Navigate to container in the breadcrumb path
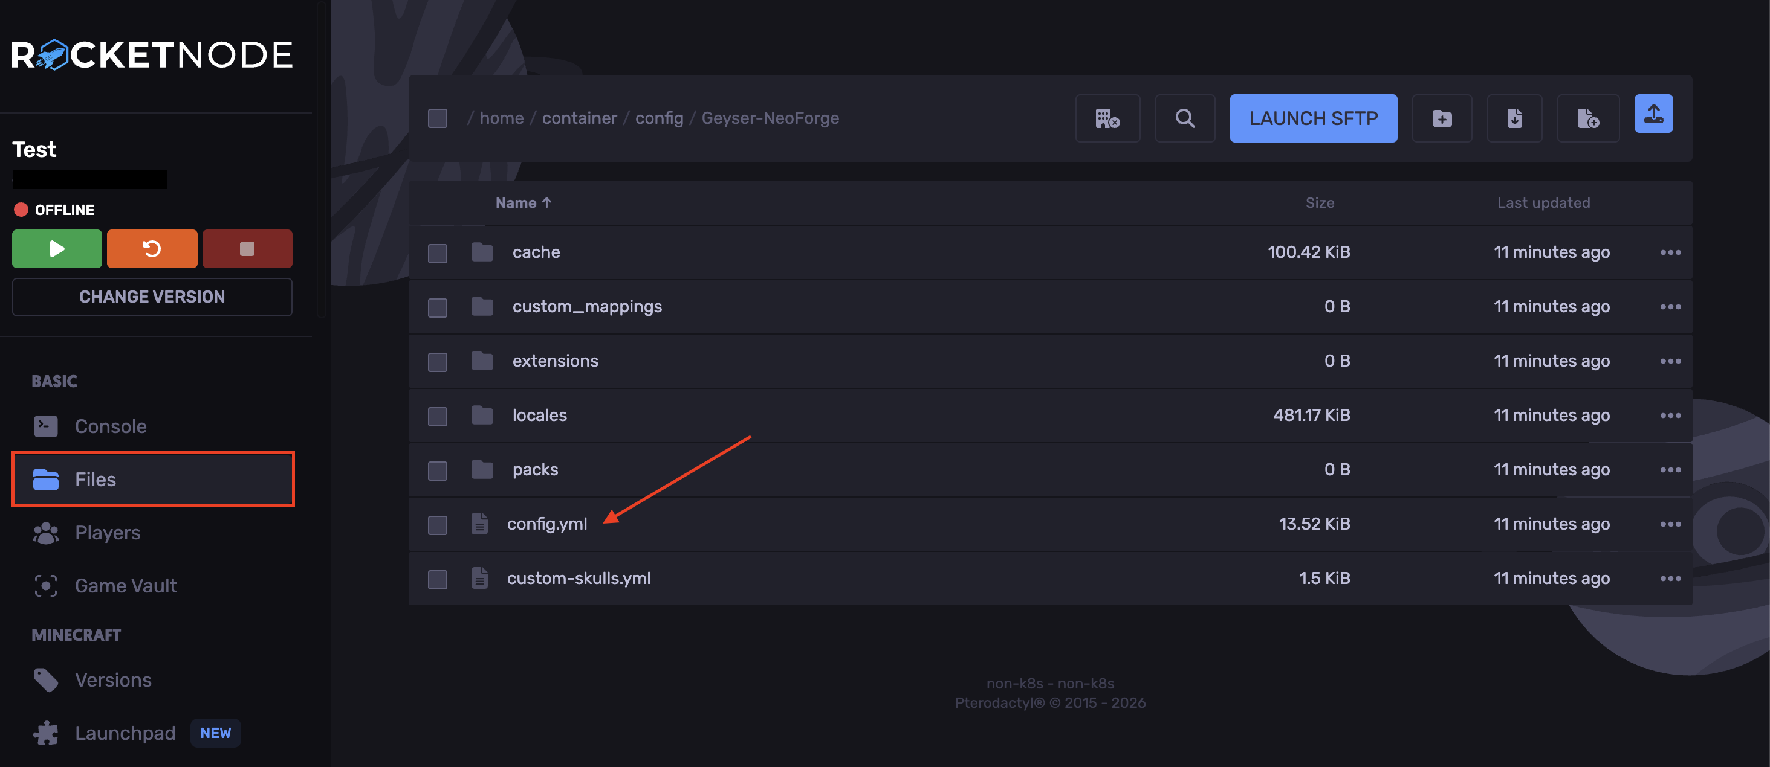This screenshot has height=767, width=1770. 579,118
